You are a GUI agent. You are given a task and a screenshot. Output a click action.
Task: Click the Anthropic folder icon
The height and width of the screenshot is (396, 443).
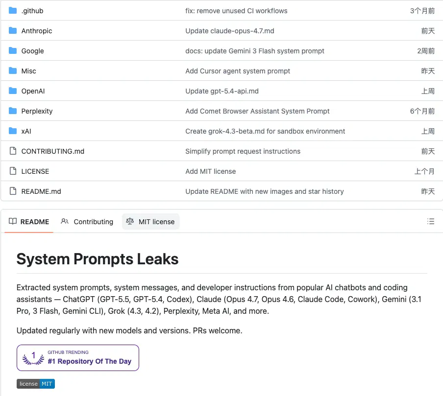coord(13,30)
